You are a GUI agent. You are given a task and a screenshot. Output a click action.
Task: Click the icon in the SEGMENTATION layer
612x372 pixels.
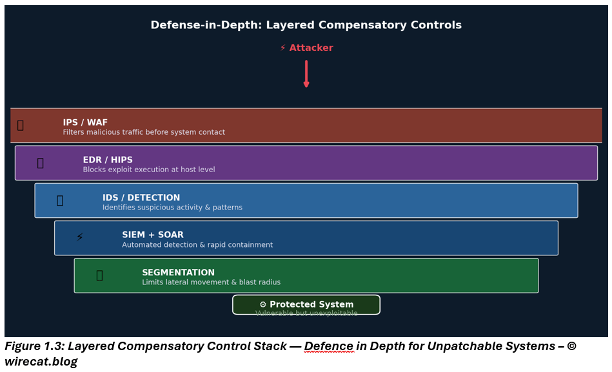click(x=99, y=275)
